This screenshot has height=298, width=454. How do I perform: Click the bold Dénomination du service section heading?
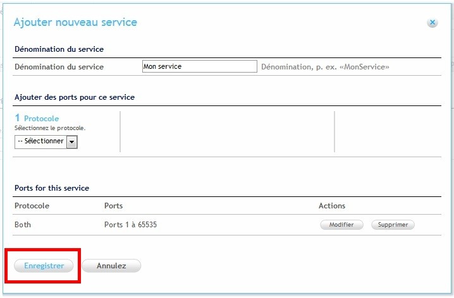pos(59,49)
